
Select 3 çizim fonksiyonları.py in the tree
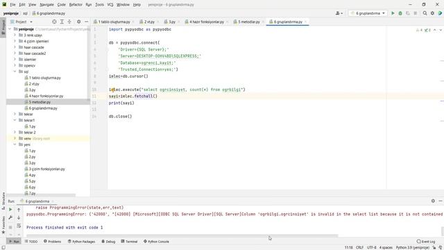click(44, 169)
